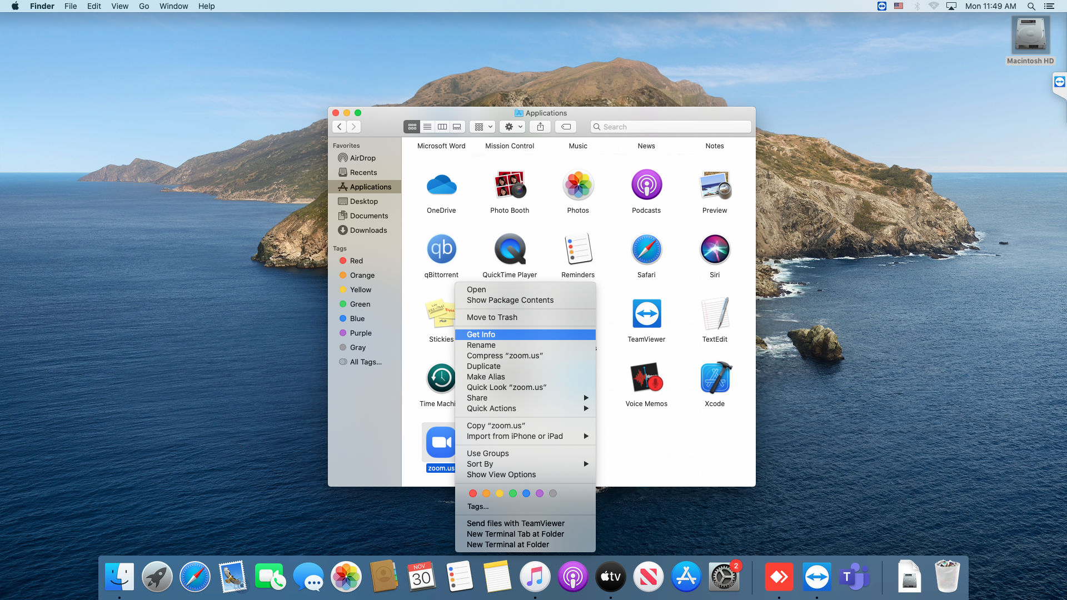Click Tags... in the context menu

478,506
